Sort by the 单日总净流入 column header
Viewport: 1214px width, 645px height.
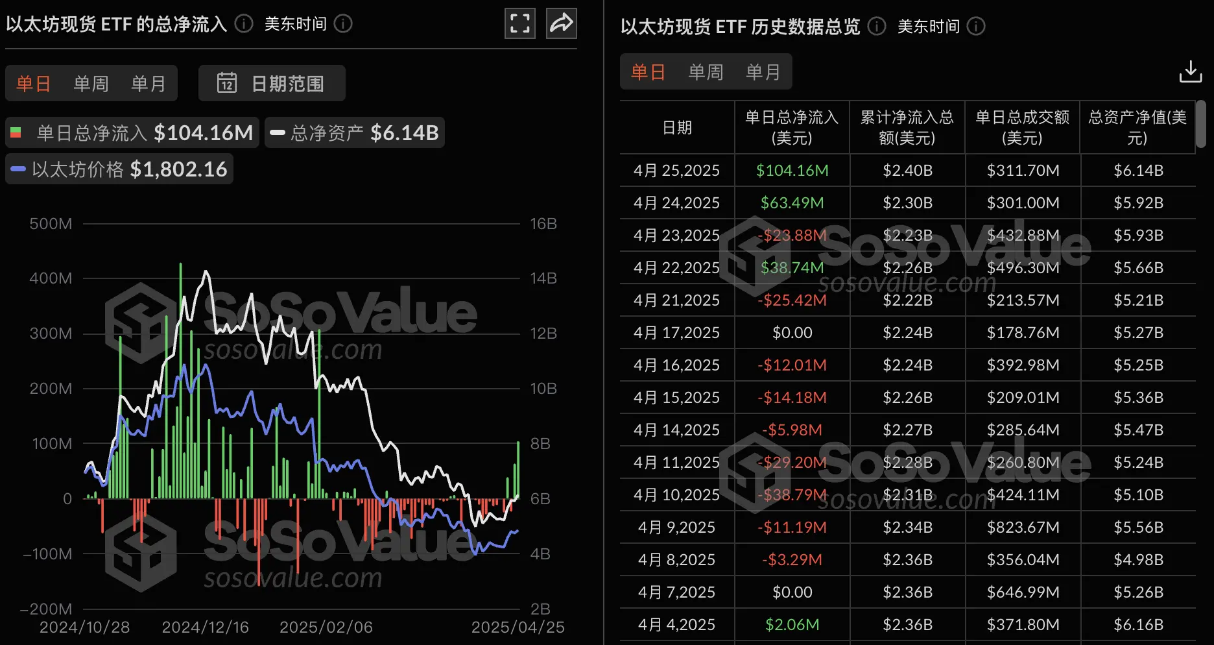pyautogui.click(x=791, y=127)
